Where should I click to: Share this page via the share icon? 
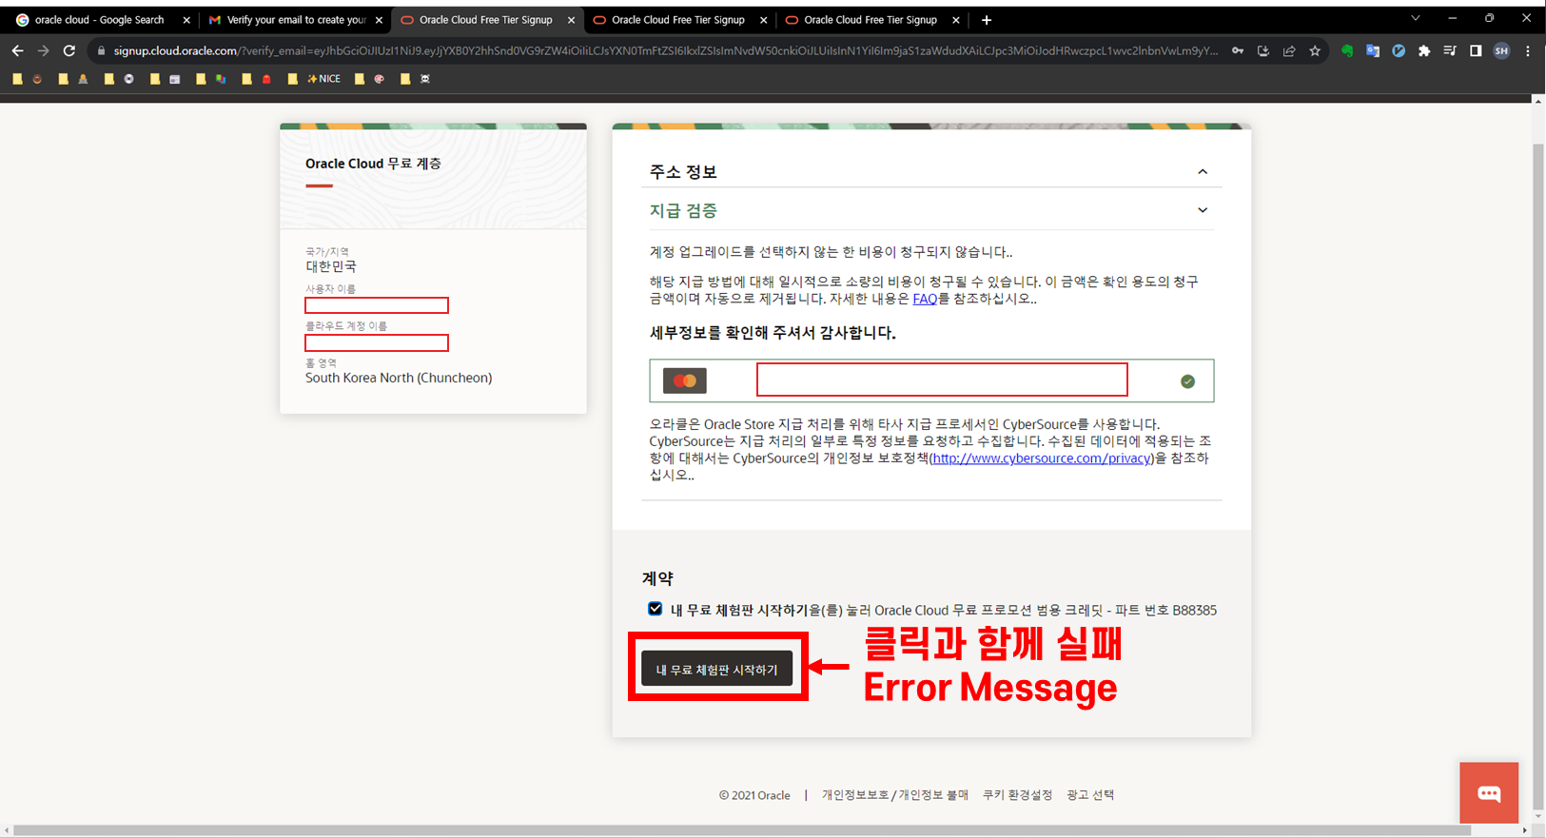(x=1289, y=50)
